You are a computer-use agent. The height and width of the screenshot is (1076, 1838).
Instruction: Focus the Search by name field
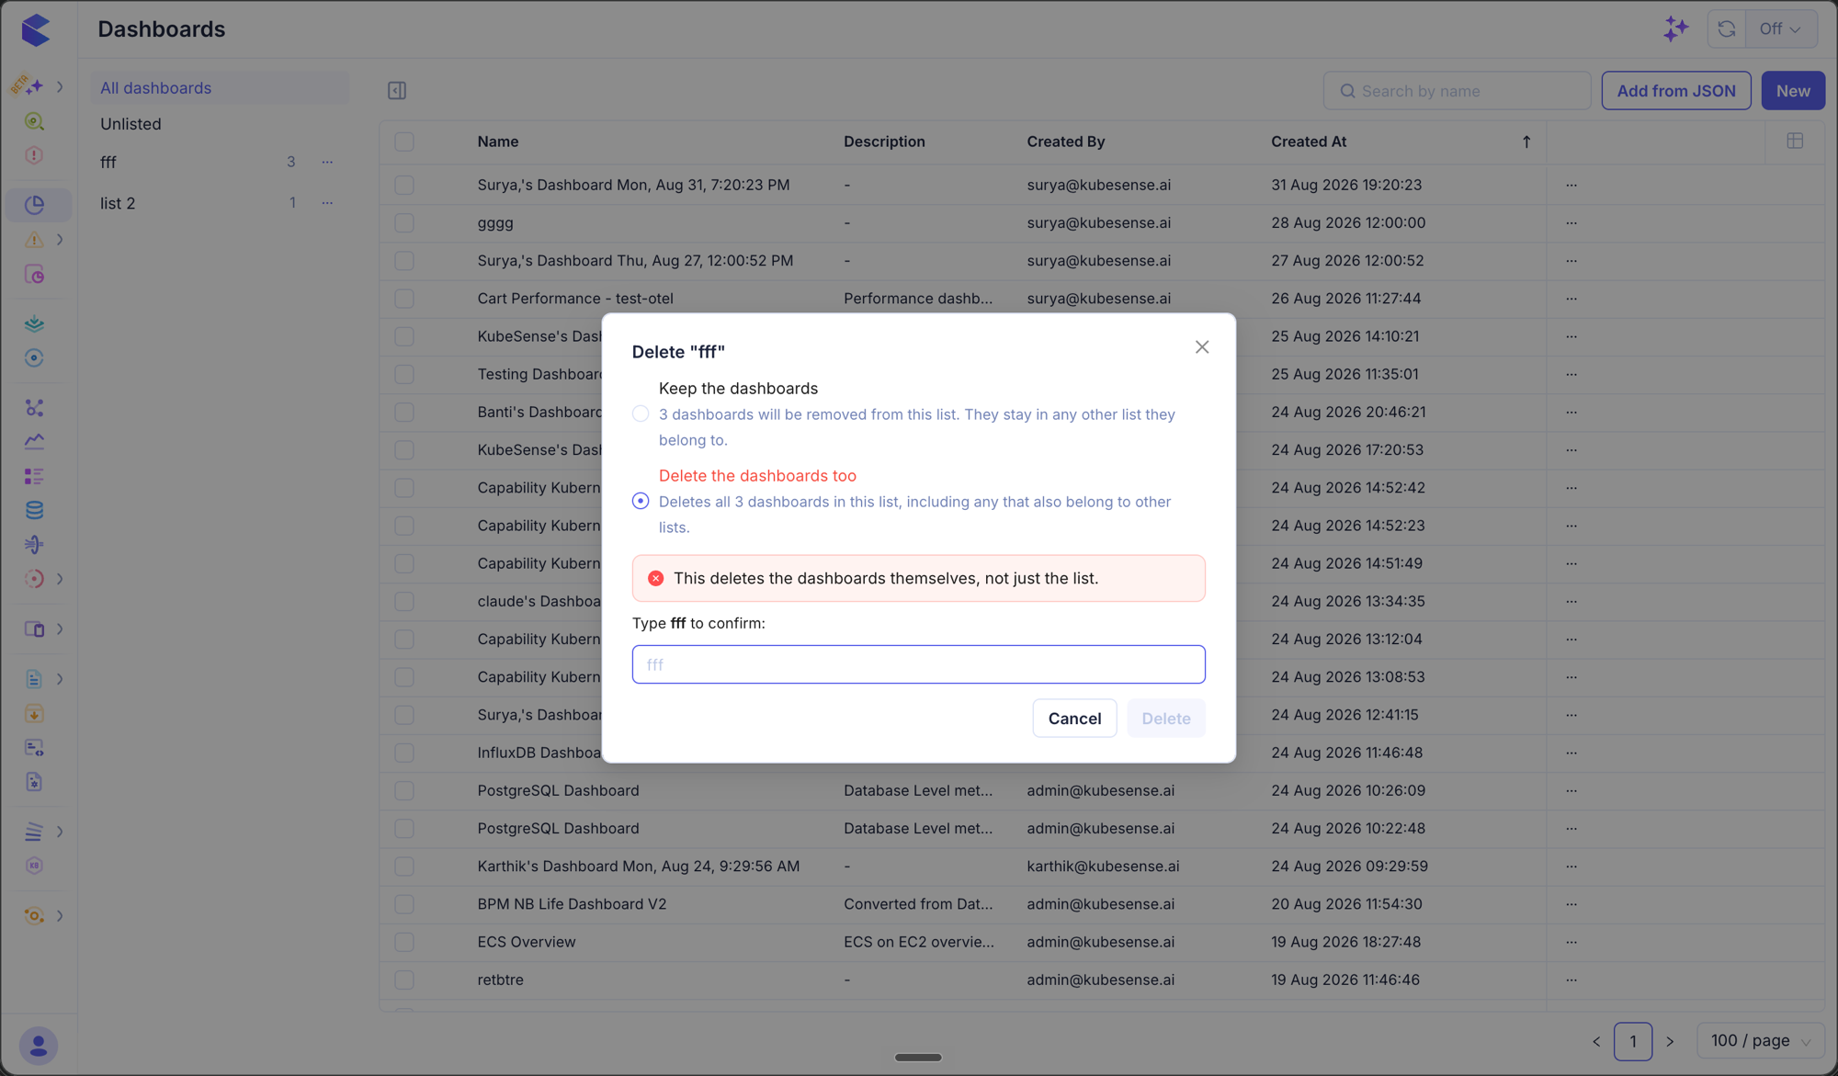pos(1457,91)
